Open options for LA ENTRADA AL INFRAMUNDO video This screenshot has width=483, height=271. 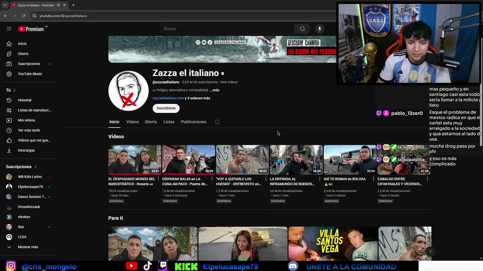[320, 179]
